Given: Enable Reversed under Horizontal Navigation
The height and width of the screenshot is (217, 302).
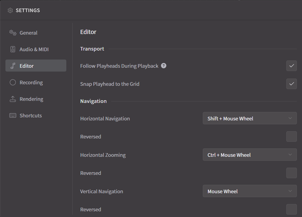Looking at the screenshot, I should click(x=291, y=137).
